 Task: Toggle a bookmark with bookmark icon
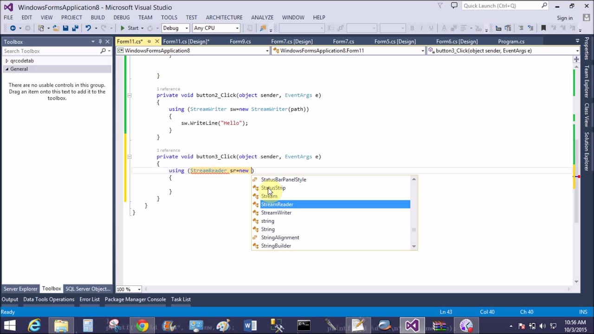(543, 28)
